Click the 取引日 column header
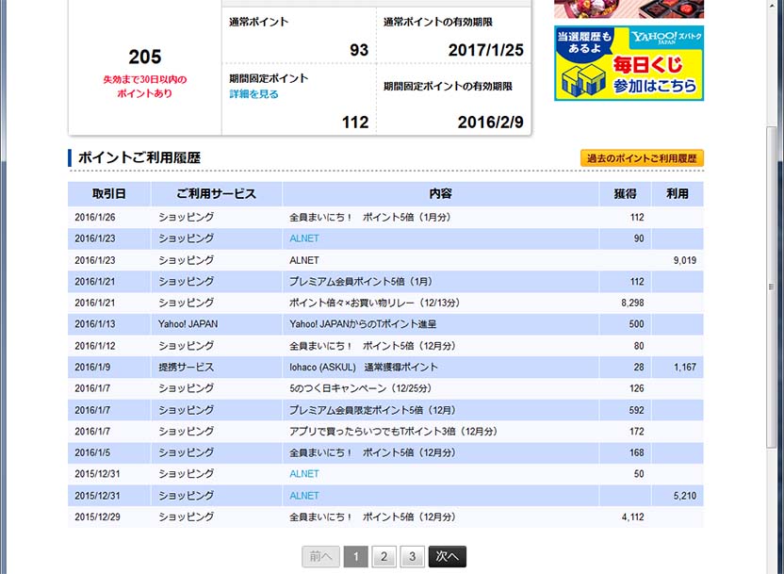Screen dimensions: 784x574 pyautogui.click(x=108, y=194)
